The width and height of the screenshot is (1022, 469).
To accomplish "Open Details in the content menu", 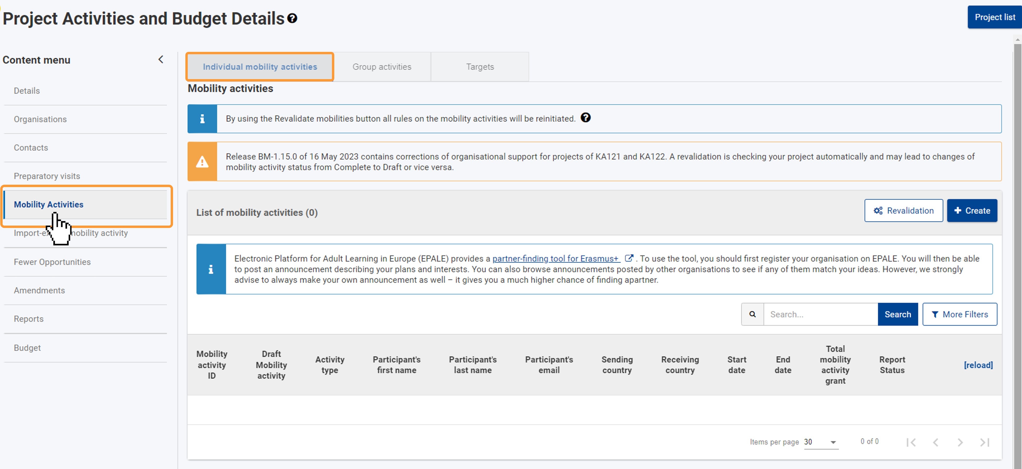I will pos(85,91).
